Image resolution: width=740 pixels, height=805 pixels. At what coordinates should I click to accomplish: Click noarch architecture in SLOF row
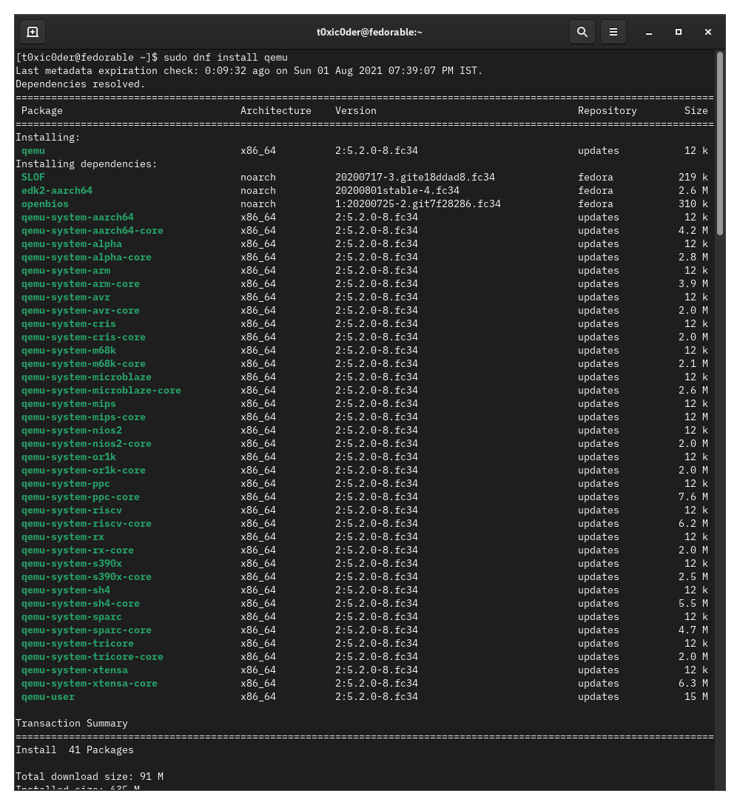click(x=258, y=177)
